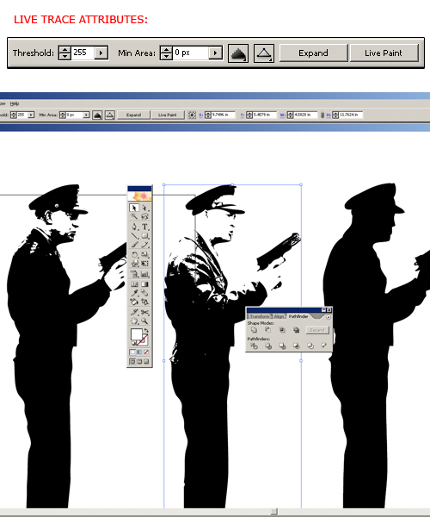
Task: Select the Rotate tool
Action: pos(135,254)
